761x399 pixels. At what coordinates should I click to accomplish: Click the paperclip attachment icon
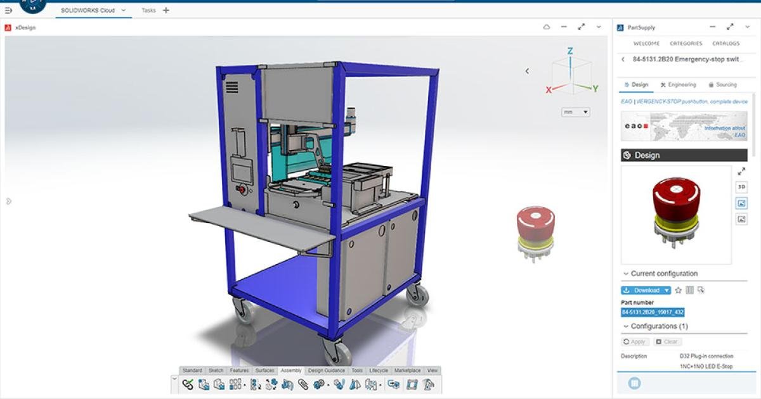[x=302, y=384]
